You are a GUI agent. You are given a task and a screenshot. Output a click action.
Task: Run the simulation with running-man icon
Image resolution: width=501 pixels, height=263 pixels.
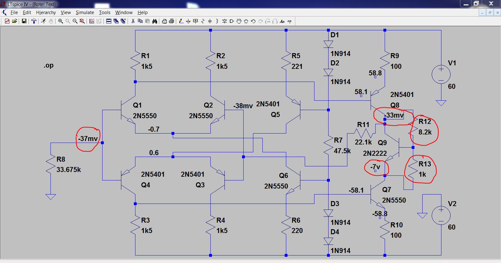tap(43, 21)
